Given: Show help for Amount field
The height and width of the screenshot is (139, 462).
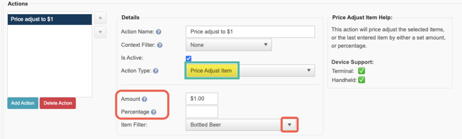Looking at the screenshot, I should coord(144,99).
